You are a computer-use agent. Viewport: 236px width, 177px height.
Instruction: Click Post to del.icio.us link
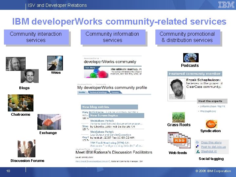pos(213,147)
